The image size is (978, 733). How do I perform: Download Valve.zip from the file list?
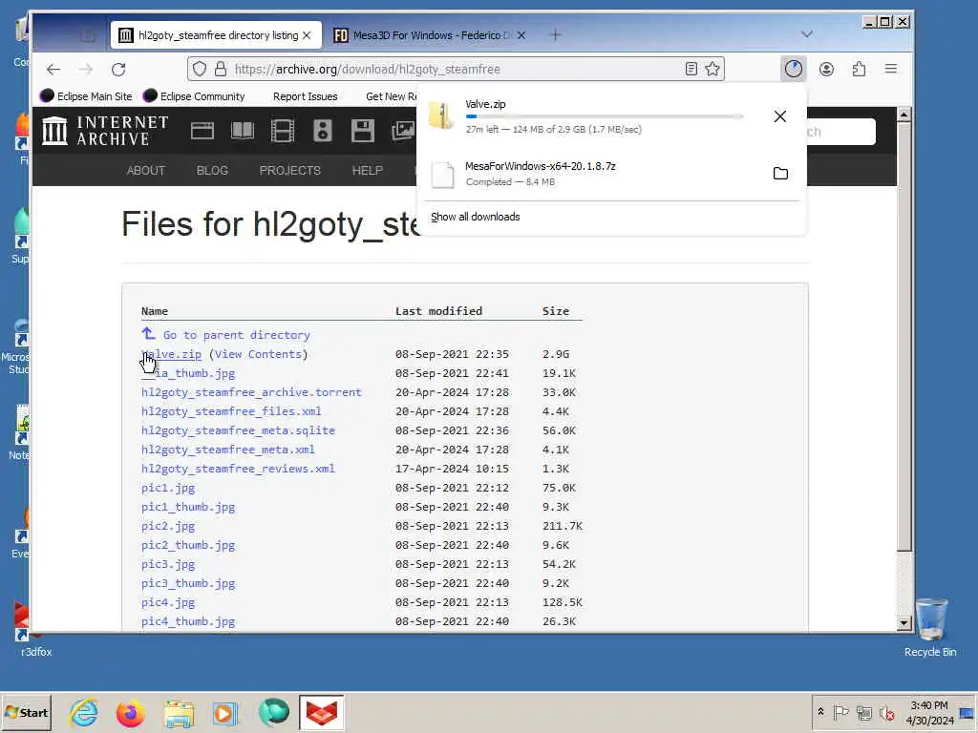tap(172, 354)
